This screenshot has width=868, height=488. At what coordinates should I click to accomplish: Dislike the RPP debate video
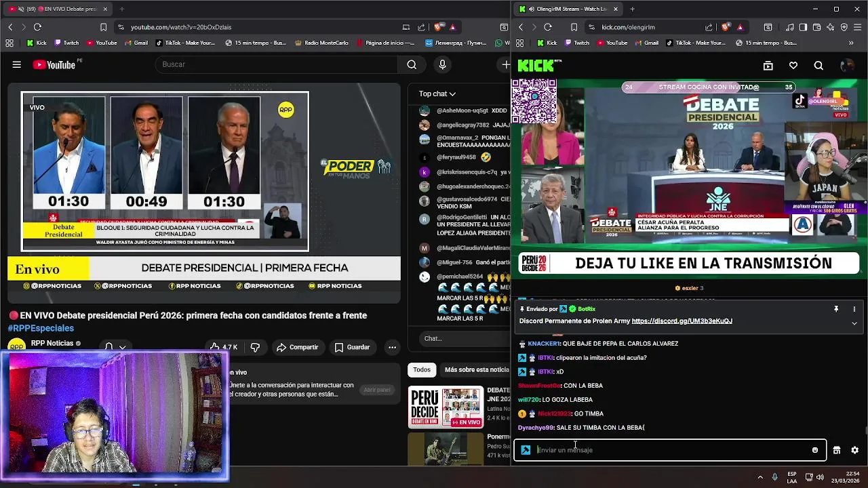(x=255, y=347)
